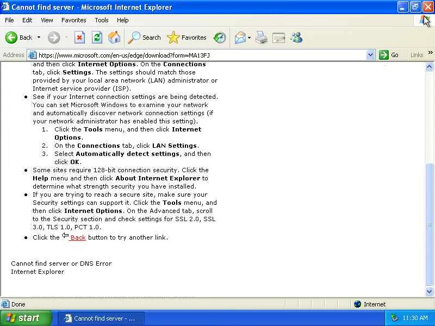Open the Edit menu
The image size is (435, 326).
pyautogui.click(x=27, y=20)
